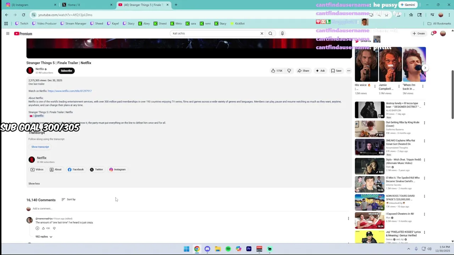Click the Ask button

(320, 70)
